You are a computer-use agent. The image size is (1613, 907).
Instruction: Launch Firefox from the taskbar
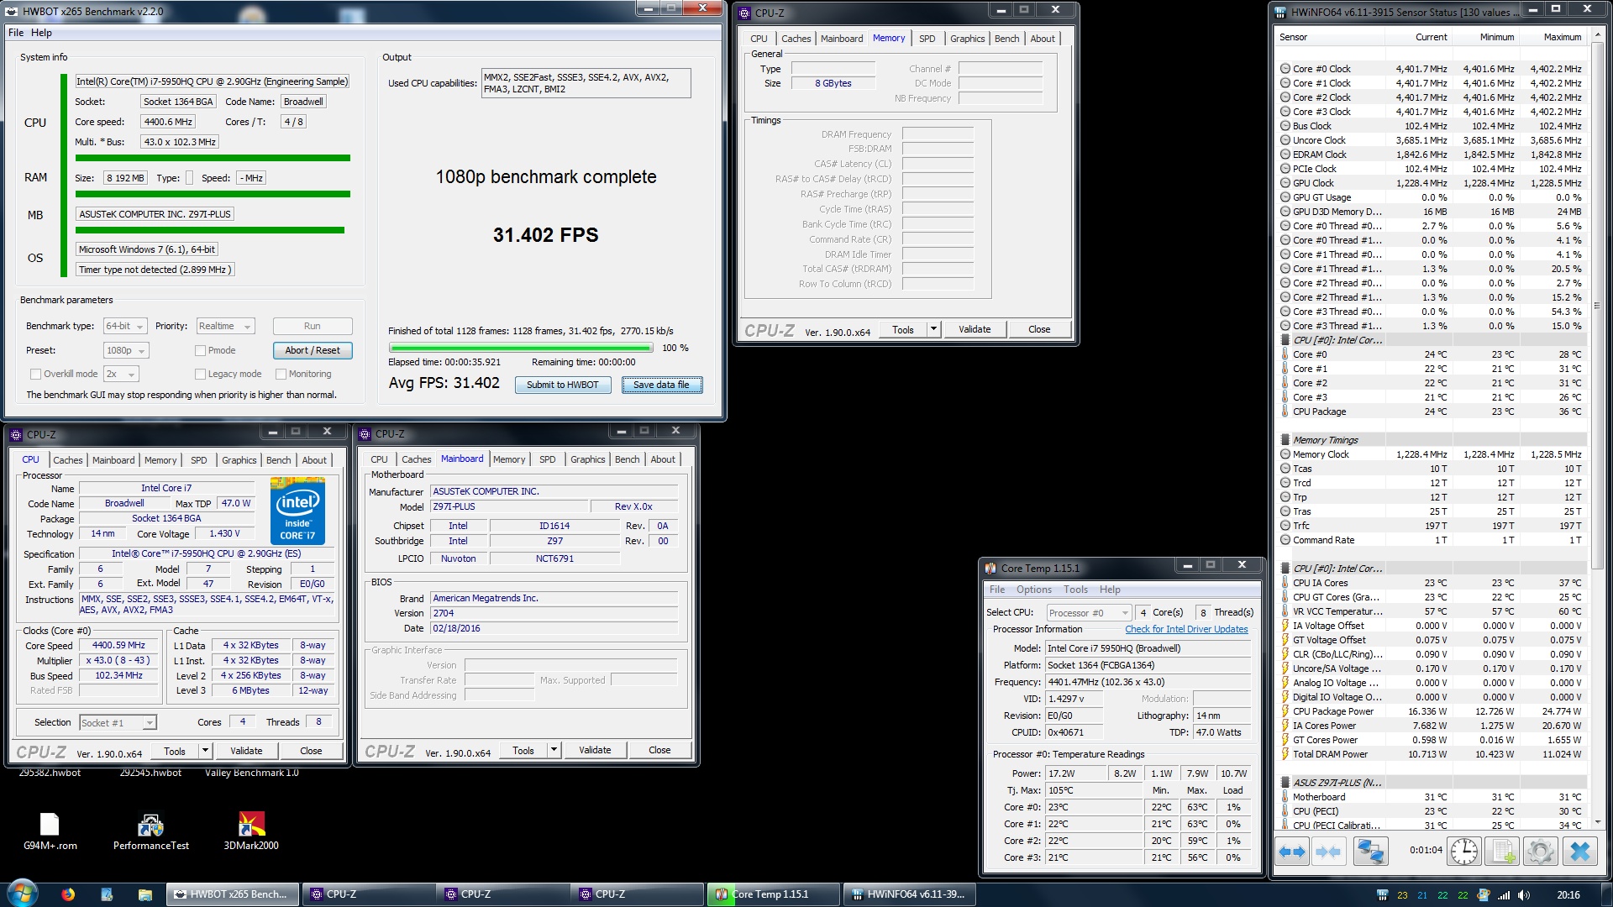pyautogui.click(x=68, y=894)
